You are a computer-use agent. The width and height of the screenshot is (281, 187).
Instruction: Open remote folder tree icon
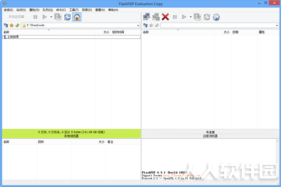[145, 25]
